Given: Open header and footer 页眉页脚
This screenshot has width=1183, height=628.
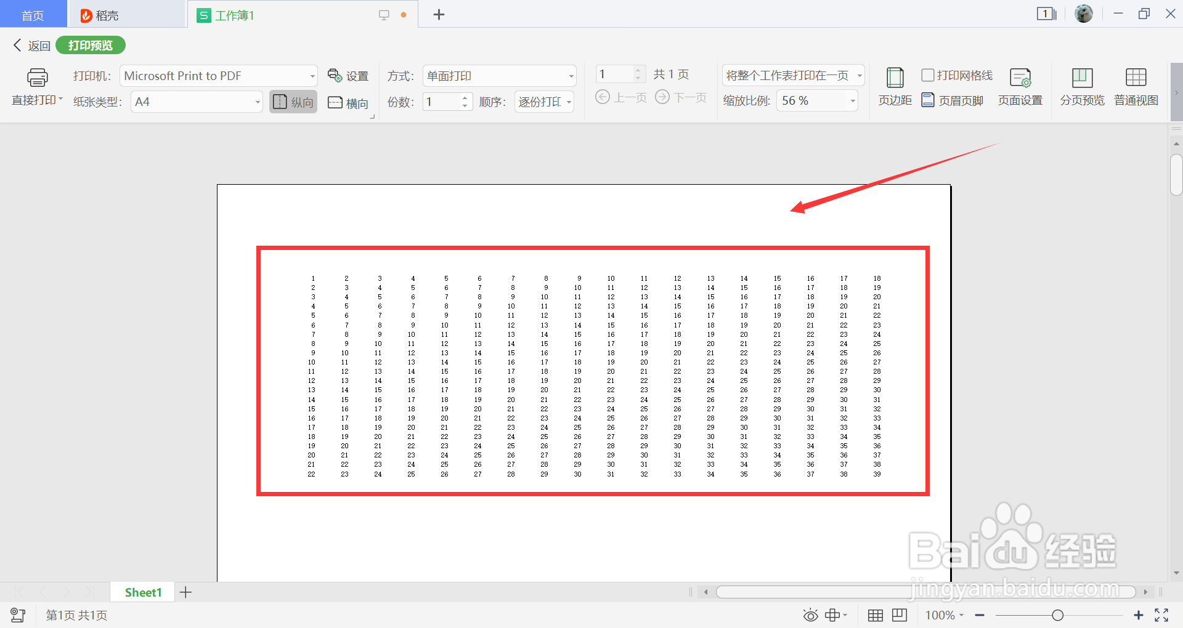Looking at the screenshot, I should tap(953, 100).
